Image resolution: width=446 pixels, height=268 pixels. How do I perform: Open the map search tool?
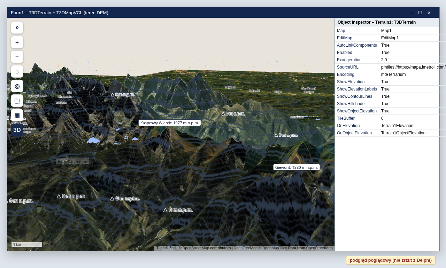[17, 27]
